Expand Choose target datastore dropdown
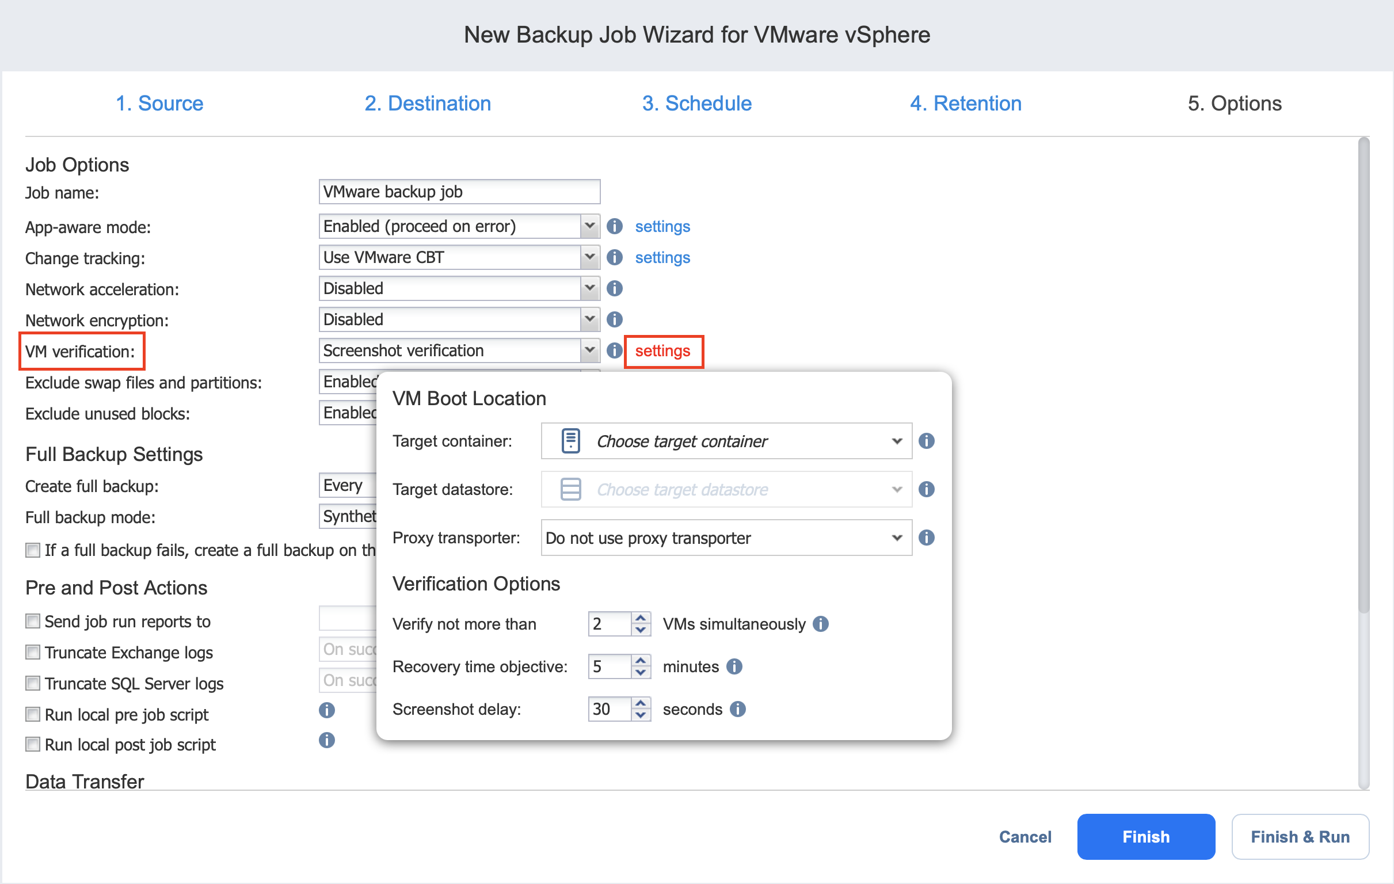The height and width of the screenshot is (884, 1394). pyautogui.click(x=726, y=490)
